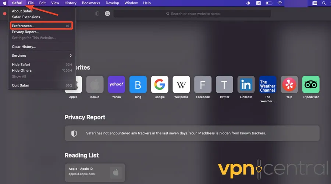Open Preferences… from Safari menu
This screenshot has width=331, height=184.
pyautogui.click(x=41, y=26)
